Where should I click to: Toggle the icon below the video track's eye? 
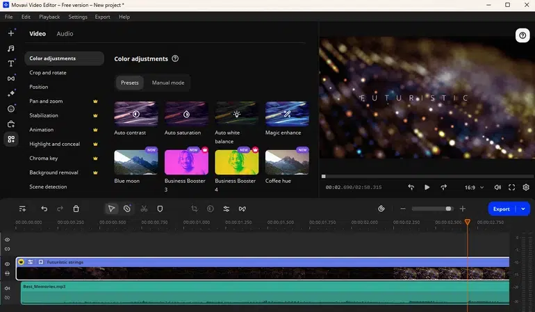[x=7, y=273]
